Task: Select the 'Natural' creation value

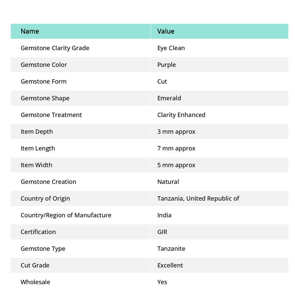Action: point(168,181)
